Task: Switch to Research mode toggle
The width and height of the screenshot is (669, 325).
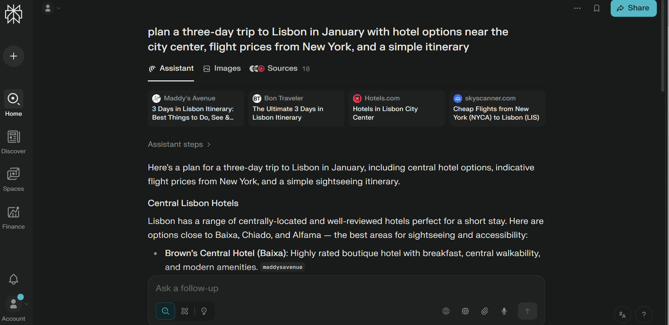Action: point(185,311)
